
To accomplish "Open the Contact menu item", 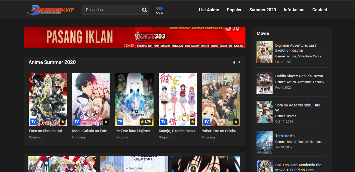I will point(319,10).
